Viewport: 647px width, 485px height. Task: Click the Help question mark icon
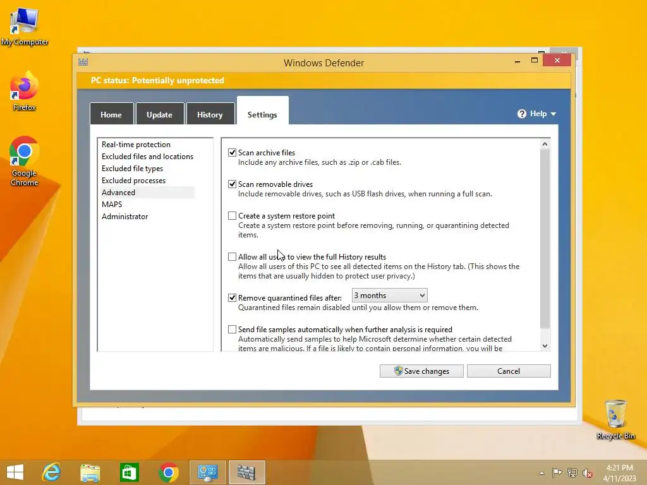pos(521,114)
